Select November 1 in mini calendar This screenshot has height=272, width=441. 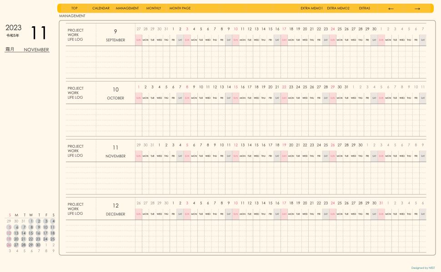point(30,221)
